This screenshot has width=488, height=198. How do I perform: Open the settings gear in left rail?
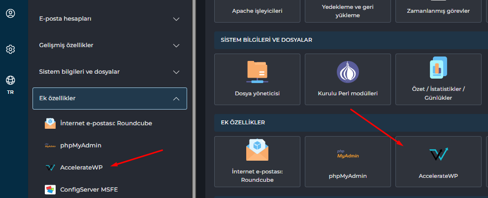click(10, 49)
